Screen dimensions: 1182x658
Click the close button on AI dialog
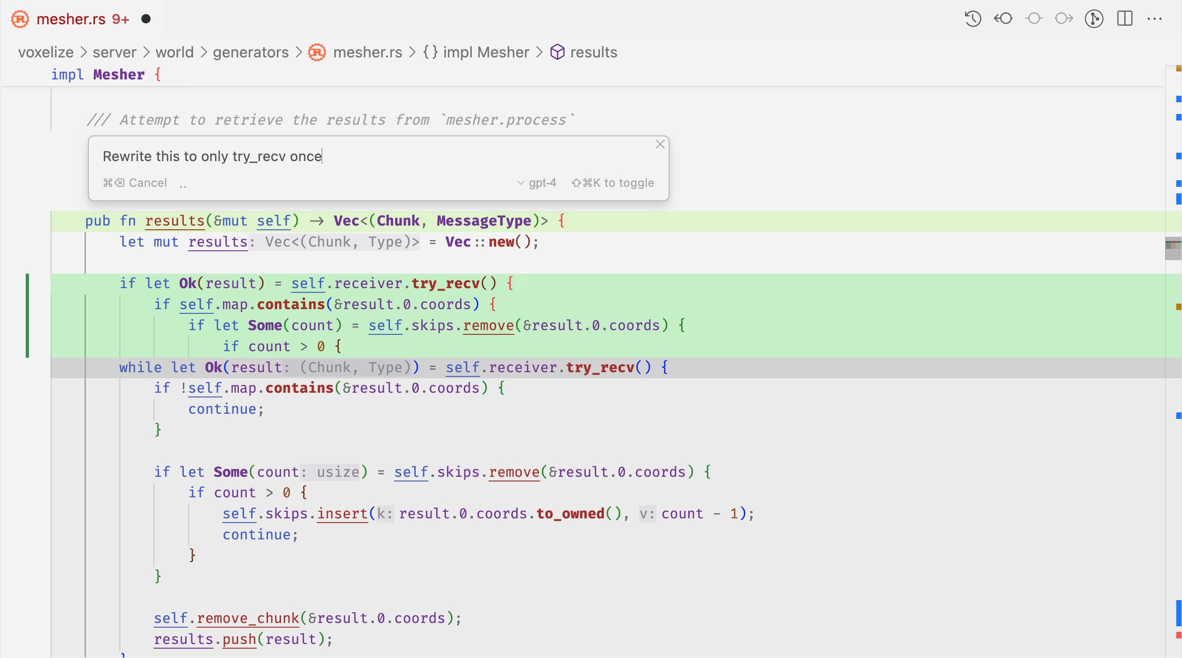click(660, 144)
